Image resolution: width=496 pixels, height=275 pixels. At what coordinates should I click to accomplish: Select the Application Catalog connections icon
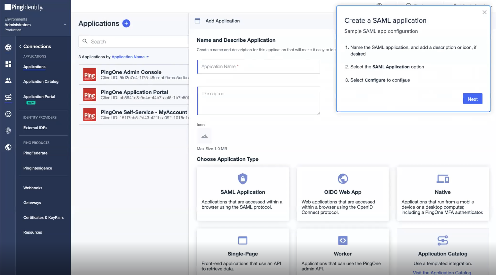(x=443, y=240)
